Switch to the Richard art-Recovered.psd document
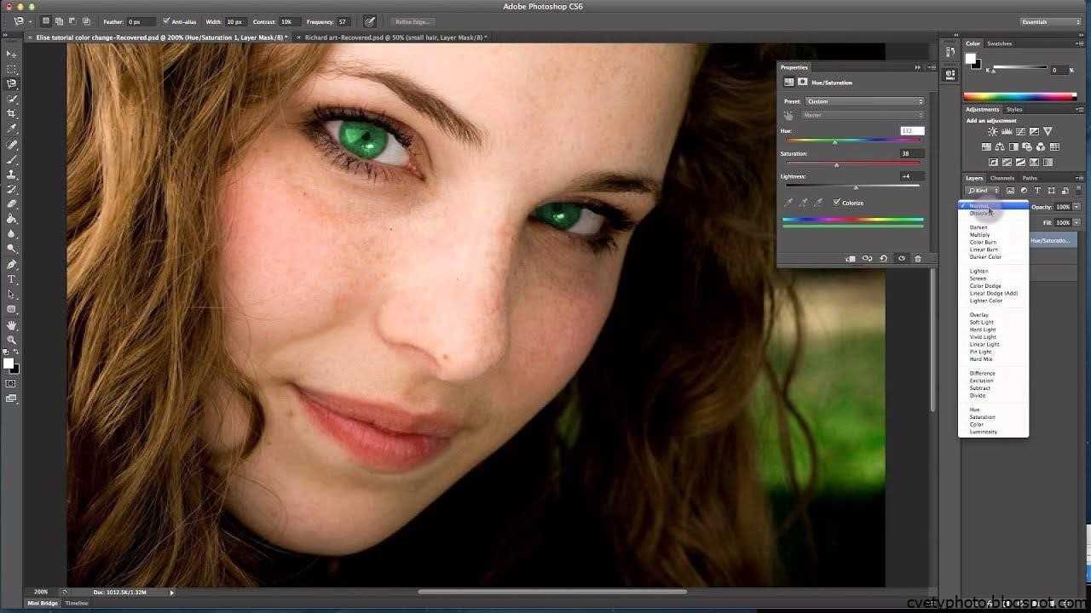 pyautogui.click(x=395, y=37)
